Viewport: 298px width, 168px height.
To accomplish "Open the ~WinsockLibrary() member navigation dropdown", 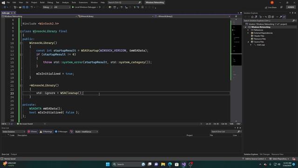I will pos(192,16).
